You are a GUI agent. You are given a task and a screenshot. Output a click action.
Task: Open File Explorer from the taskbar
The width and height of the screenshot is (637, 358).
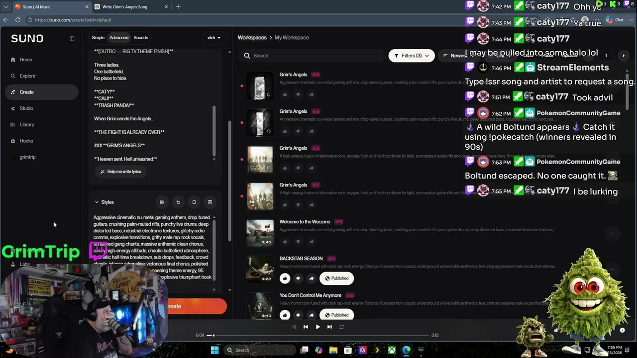[333, 350]
